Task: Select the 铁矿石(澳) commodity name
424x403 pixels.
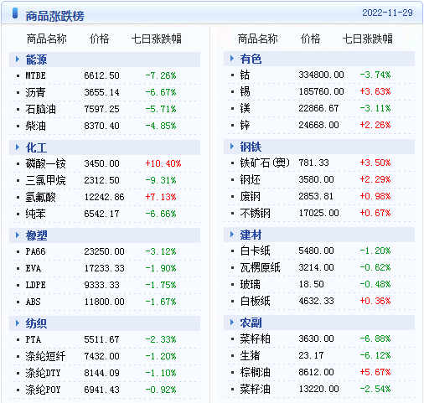Action: (265, 163)
